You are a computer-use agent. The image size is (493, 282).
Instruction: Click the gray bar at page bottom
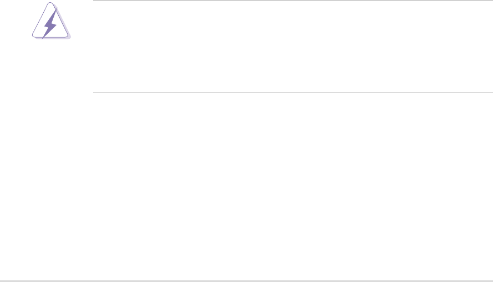tap(246, 280)
